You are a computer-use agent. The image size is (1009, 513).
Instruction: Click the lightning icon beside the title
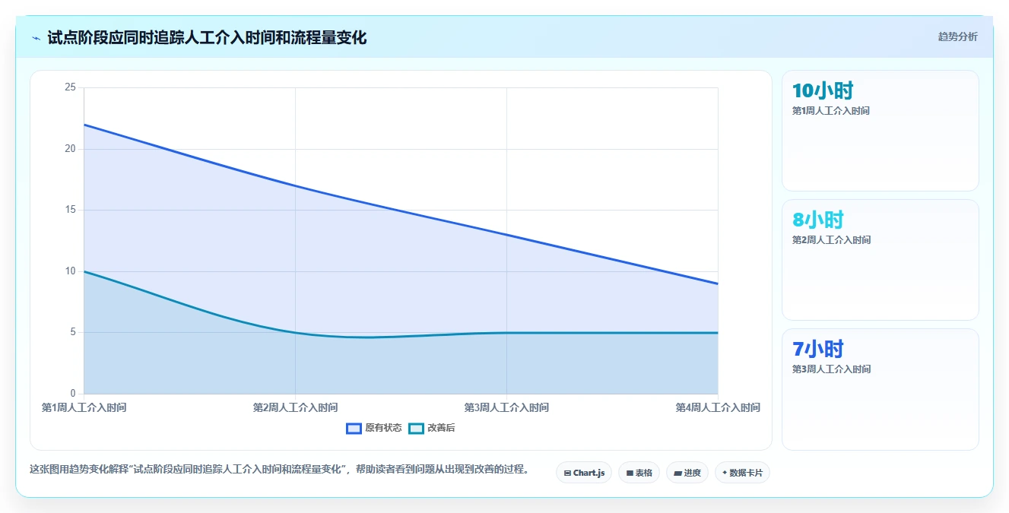point(36,37)
